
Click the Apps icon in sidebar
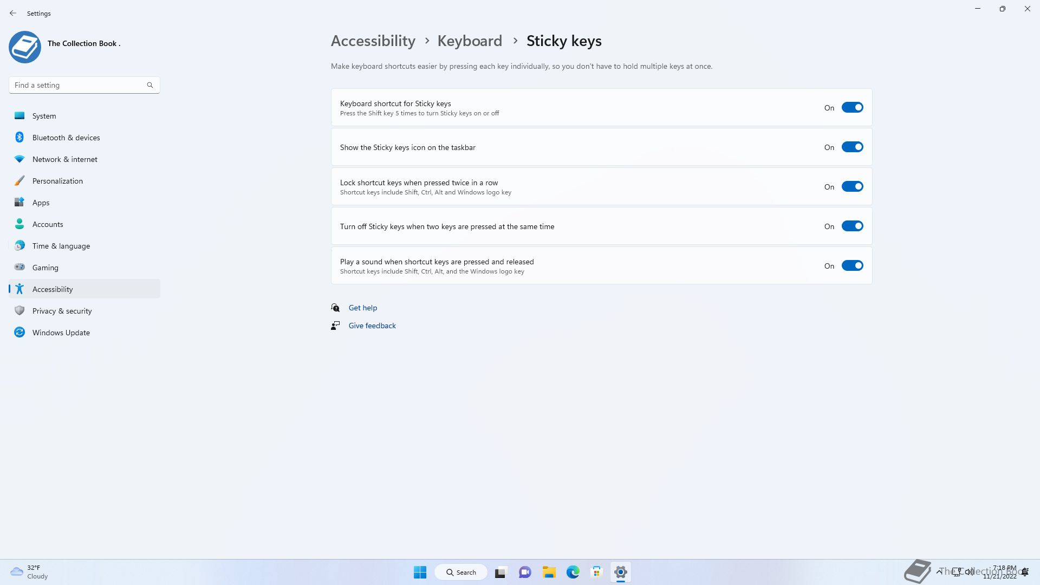[19, 203]
